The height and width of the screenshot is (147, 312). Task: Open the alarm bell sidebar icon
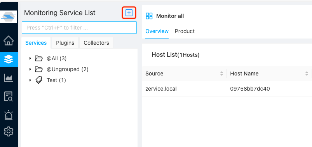tap(9, 115)
